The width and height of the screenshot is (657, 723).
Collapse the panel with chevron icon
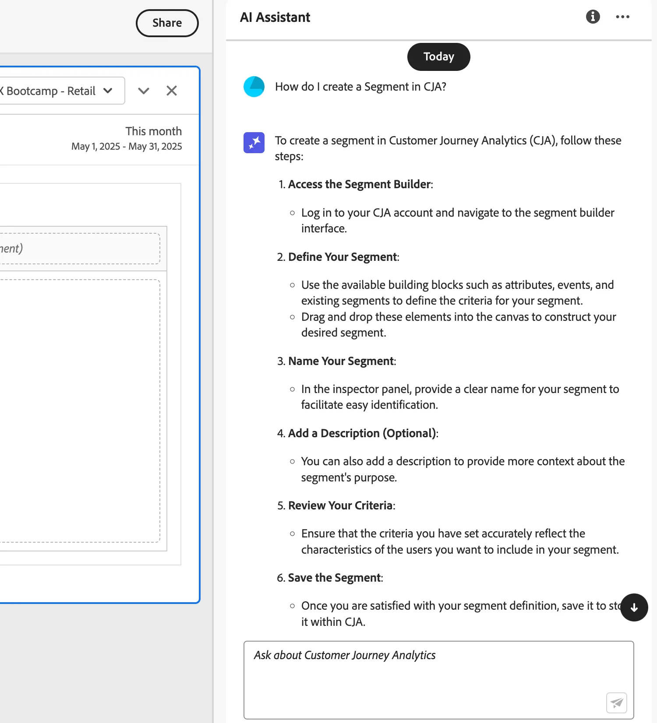(x=144, y=91)
